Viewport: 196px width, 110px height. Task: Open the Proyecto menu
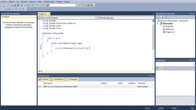[x=24, y=2]
